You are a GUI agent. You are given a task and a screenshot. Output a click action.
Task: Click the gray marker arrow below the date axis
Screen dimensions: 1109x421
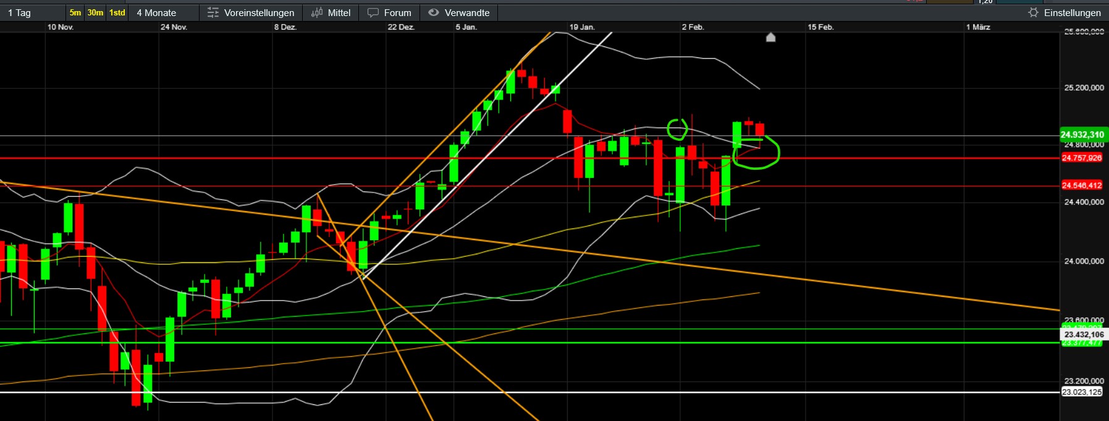pyautogui.click(x=770, y=38)
